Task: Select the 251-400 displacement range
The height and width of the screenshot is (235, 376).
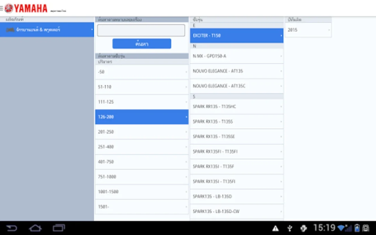Action: point(142,147)
